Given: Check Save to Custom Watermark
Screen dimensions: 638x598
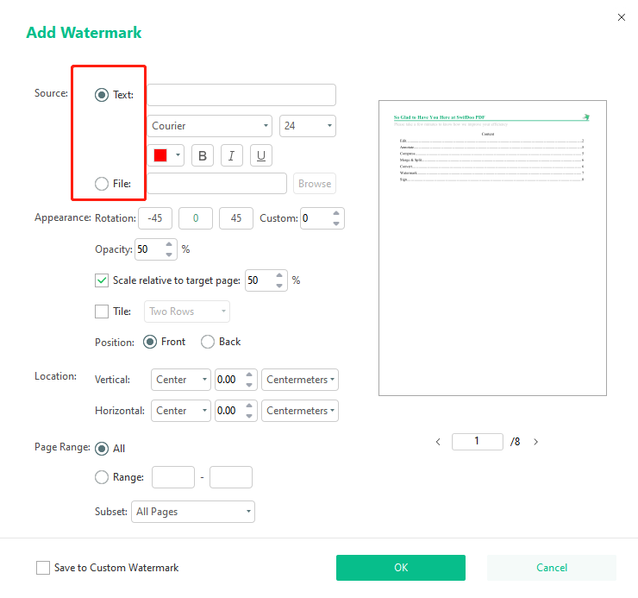Looking at the screenshot, I should pos(43,568).
